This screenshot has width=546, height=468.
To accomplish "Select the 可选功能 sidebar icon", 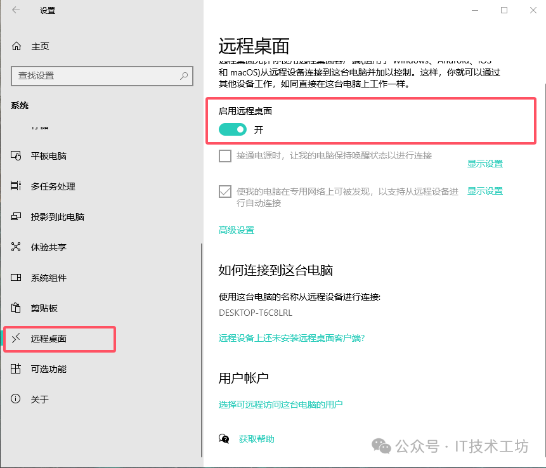I will 15,368.
